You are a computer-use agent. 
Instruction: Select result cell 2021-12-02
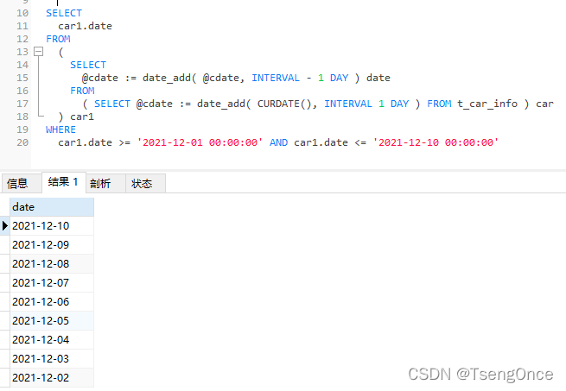[52, 378]
